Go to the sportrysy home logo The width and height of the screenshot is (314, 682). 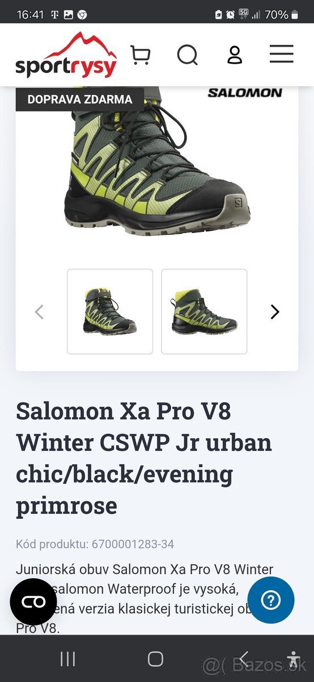click(x=66, y=56)
